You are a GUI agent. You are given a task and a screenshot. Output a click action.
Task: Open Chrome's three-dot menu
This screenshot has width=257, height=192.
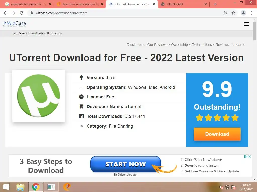coord(251,13)
